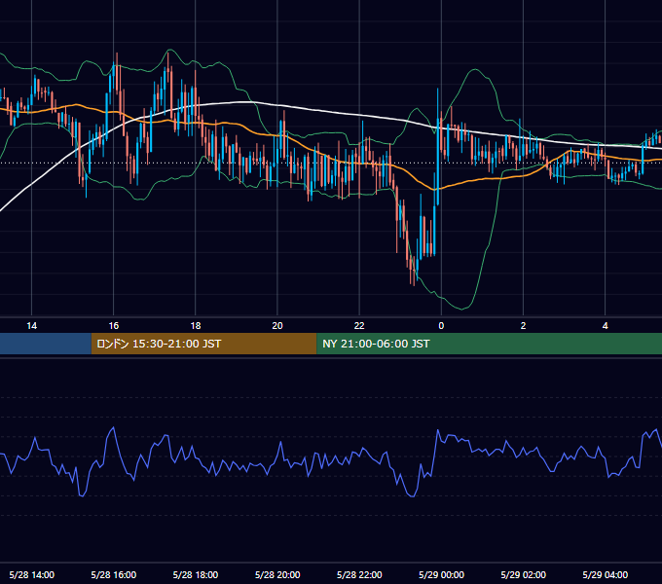The image size is (662, 584).
Task: Click the hour label 20 on price axis
Action: pyautogui.click(x=277, y=326)
